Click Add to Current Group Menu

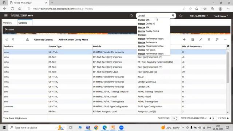pos(73,40)
